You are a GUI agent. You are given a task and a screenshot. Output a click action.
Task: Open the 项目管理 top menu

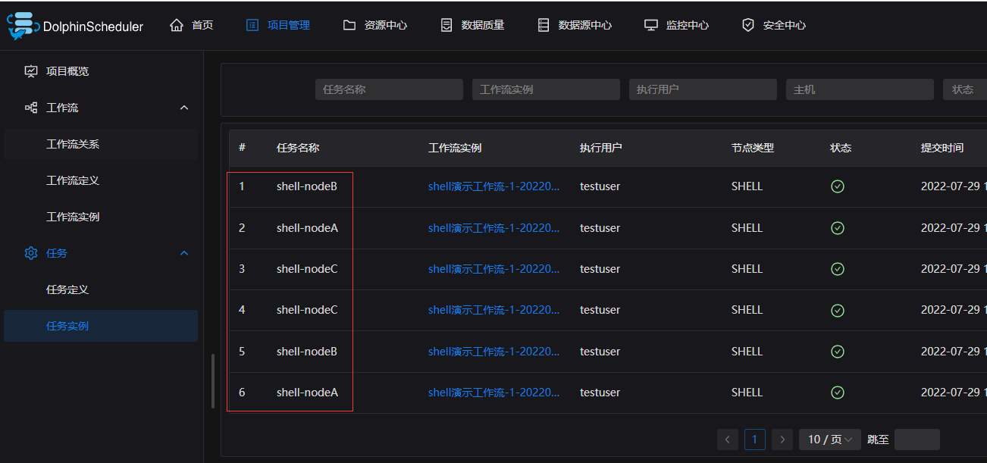coord(278,25)
